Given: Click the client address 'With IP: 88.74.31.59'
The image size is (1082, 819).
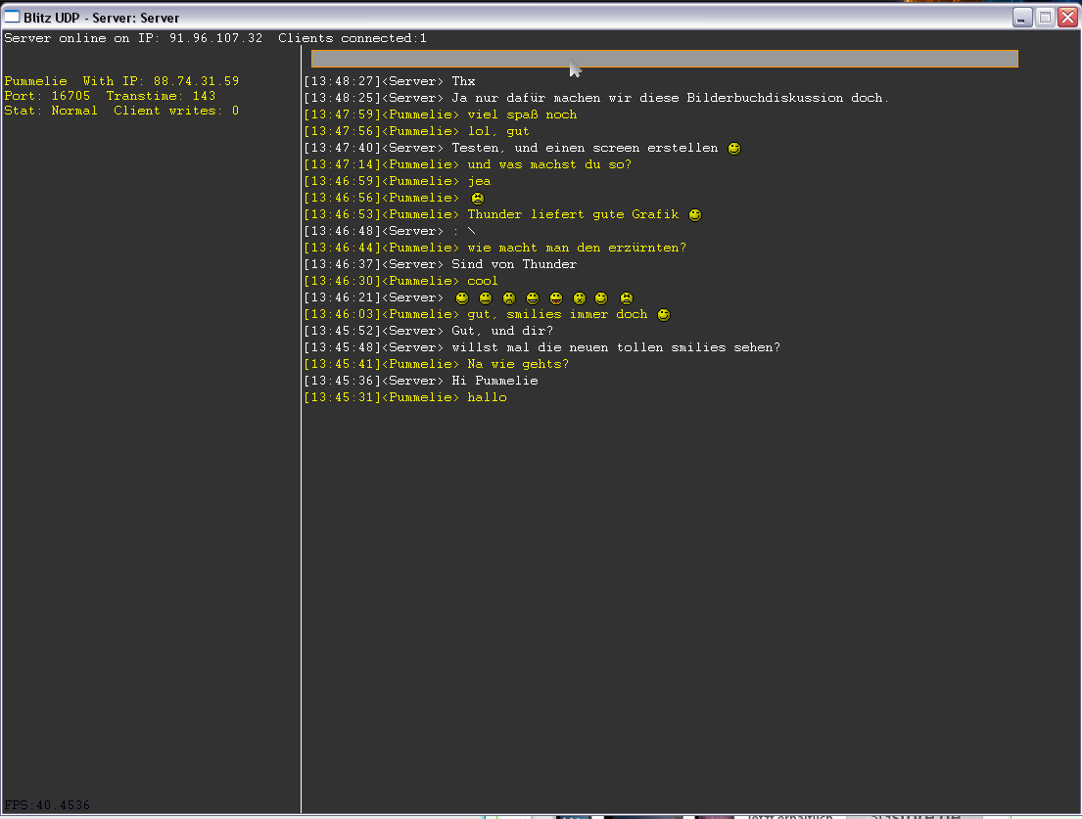Looking at the screenshot, I should pyautogui.click(x=161, y=81).
